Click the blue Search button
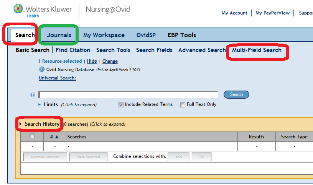Viewport: 313px width, 185px height. click(236, 94)
